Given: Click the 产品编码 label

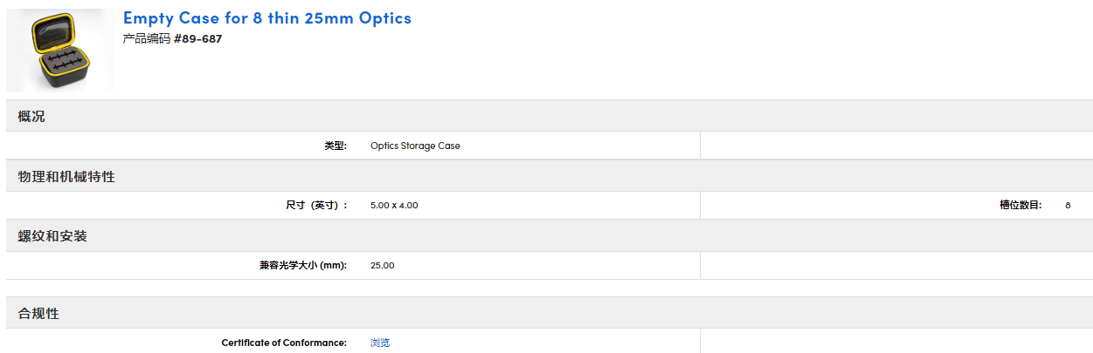Looking at the screenshot, I should point(147,39).
